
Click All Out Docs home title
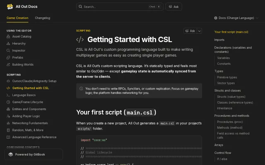(26, 7)
